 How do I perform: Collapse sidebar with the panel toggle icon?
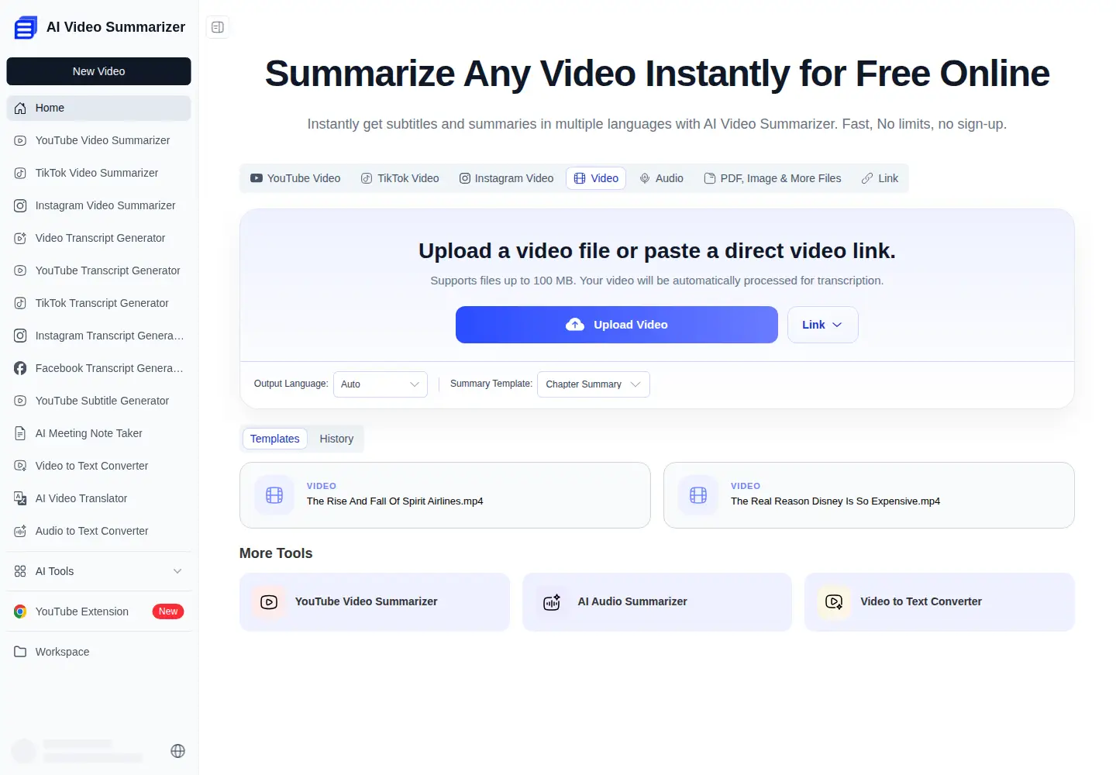[x=218, y=27]
